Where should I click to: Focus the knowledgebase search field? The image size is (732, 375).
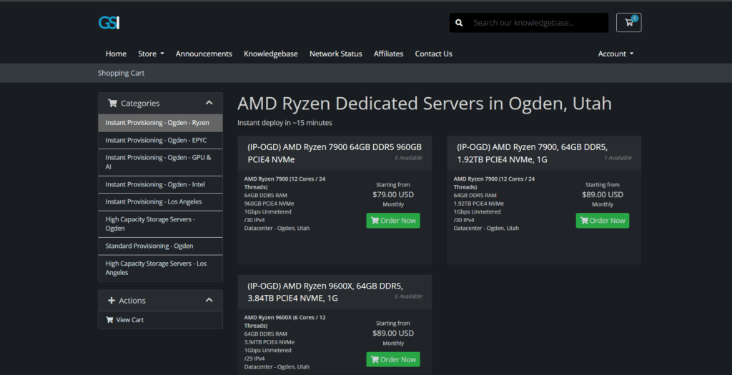coord(538,23)
